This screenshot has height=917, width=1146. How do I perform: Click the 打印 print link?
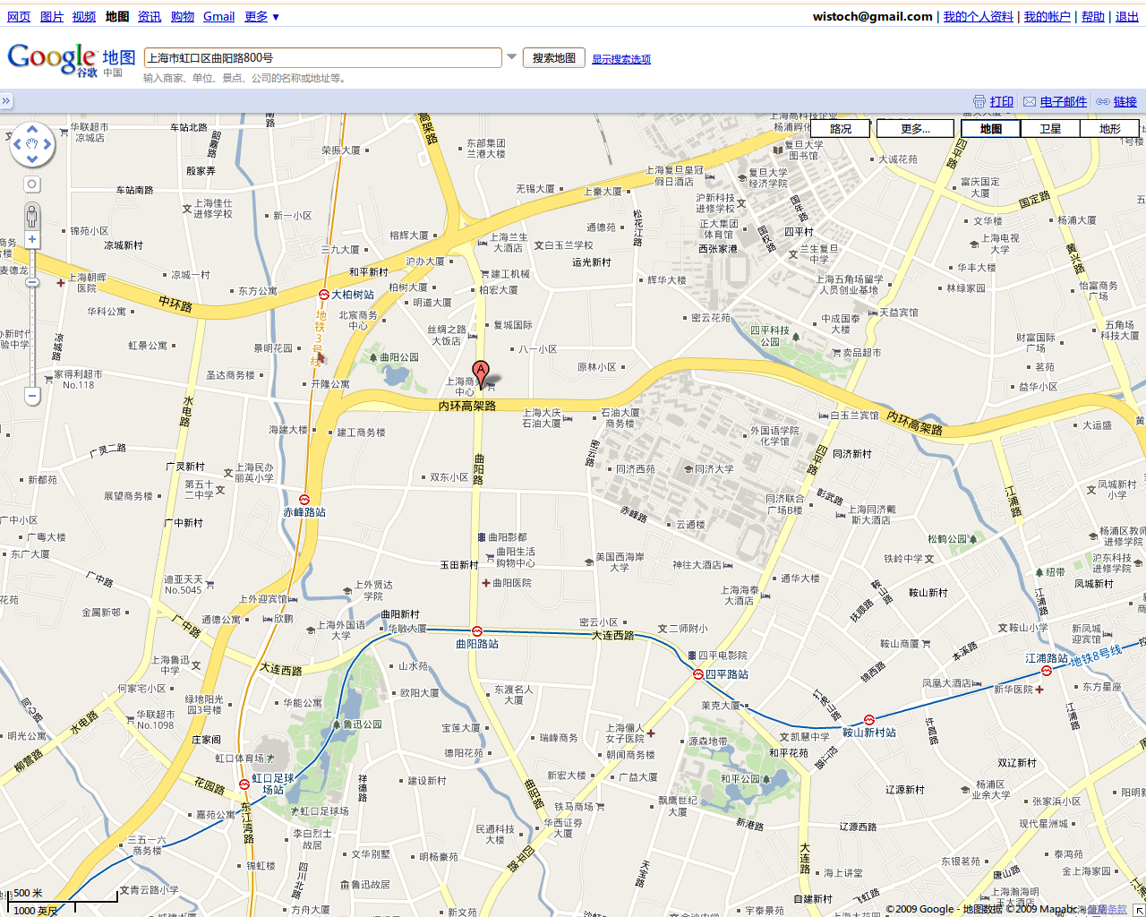(1001, 101)
